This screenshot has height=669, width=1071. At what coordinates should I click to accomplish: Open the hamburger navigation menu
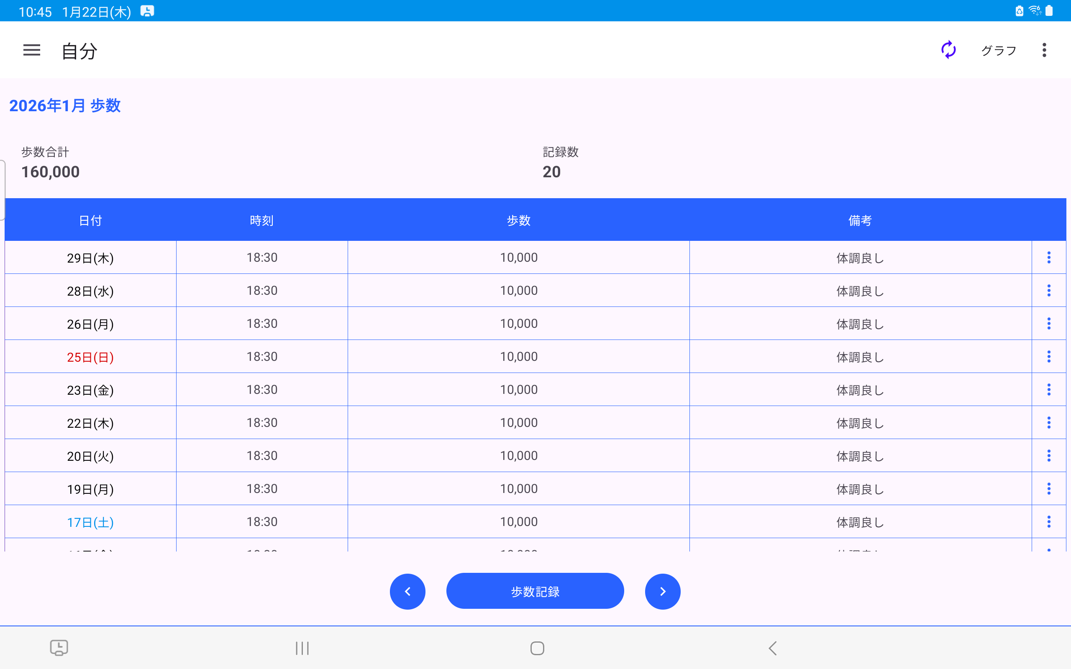point(31,50)
